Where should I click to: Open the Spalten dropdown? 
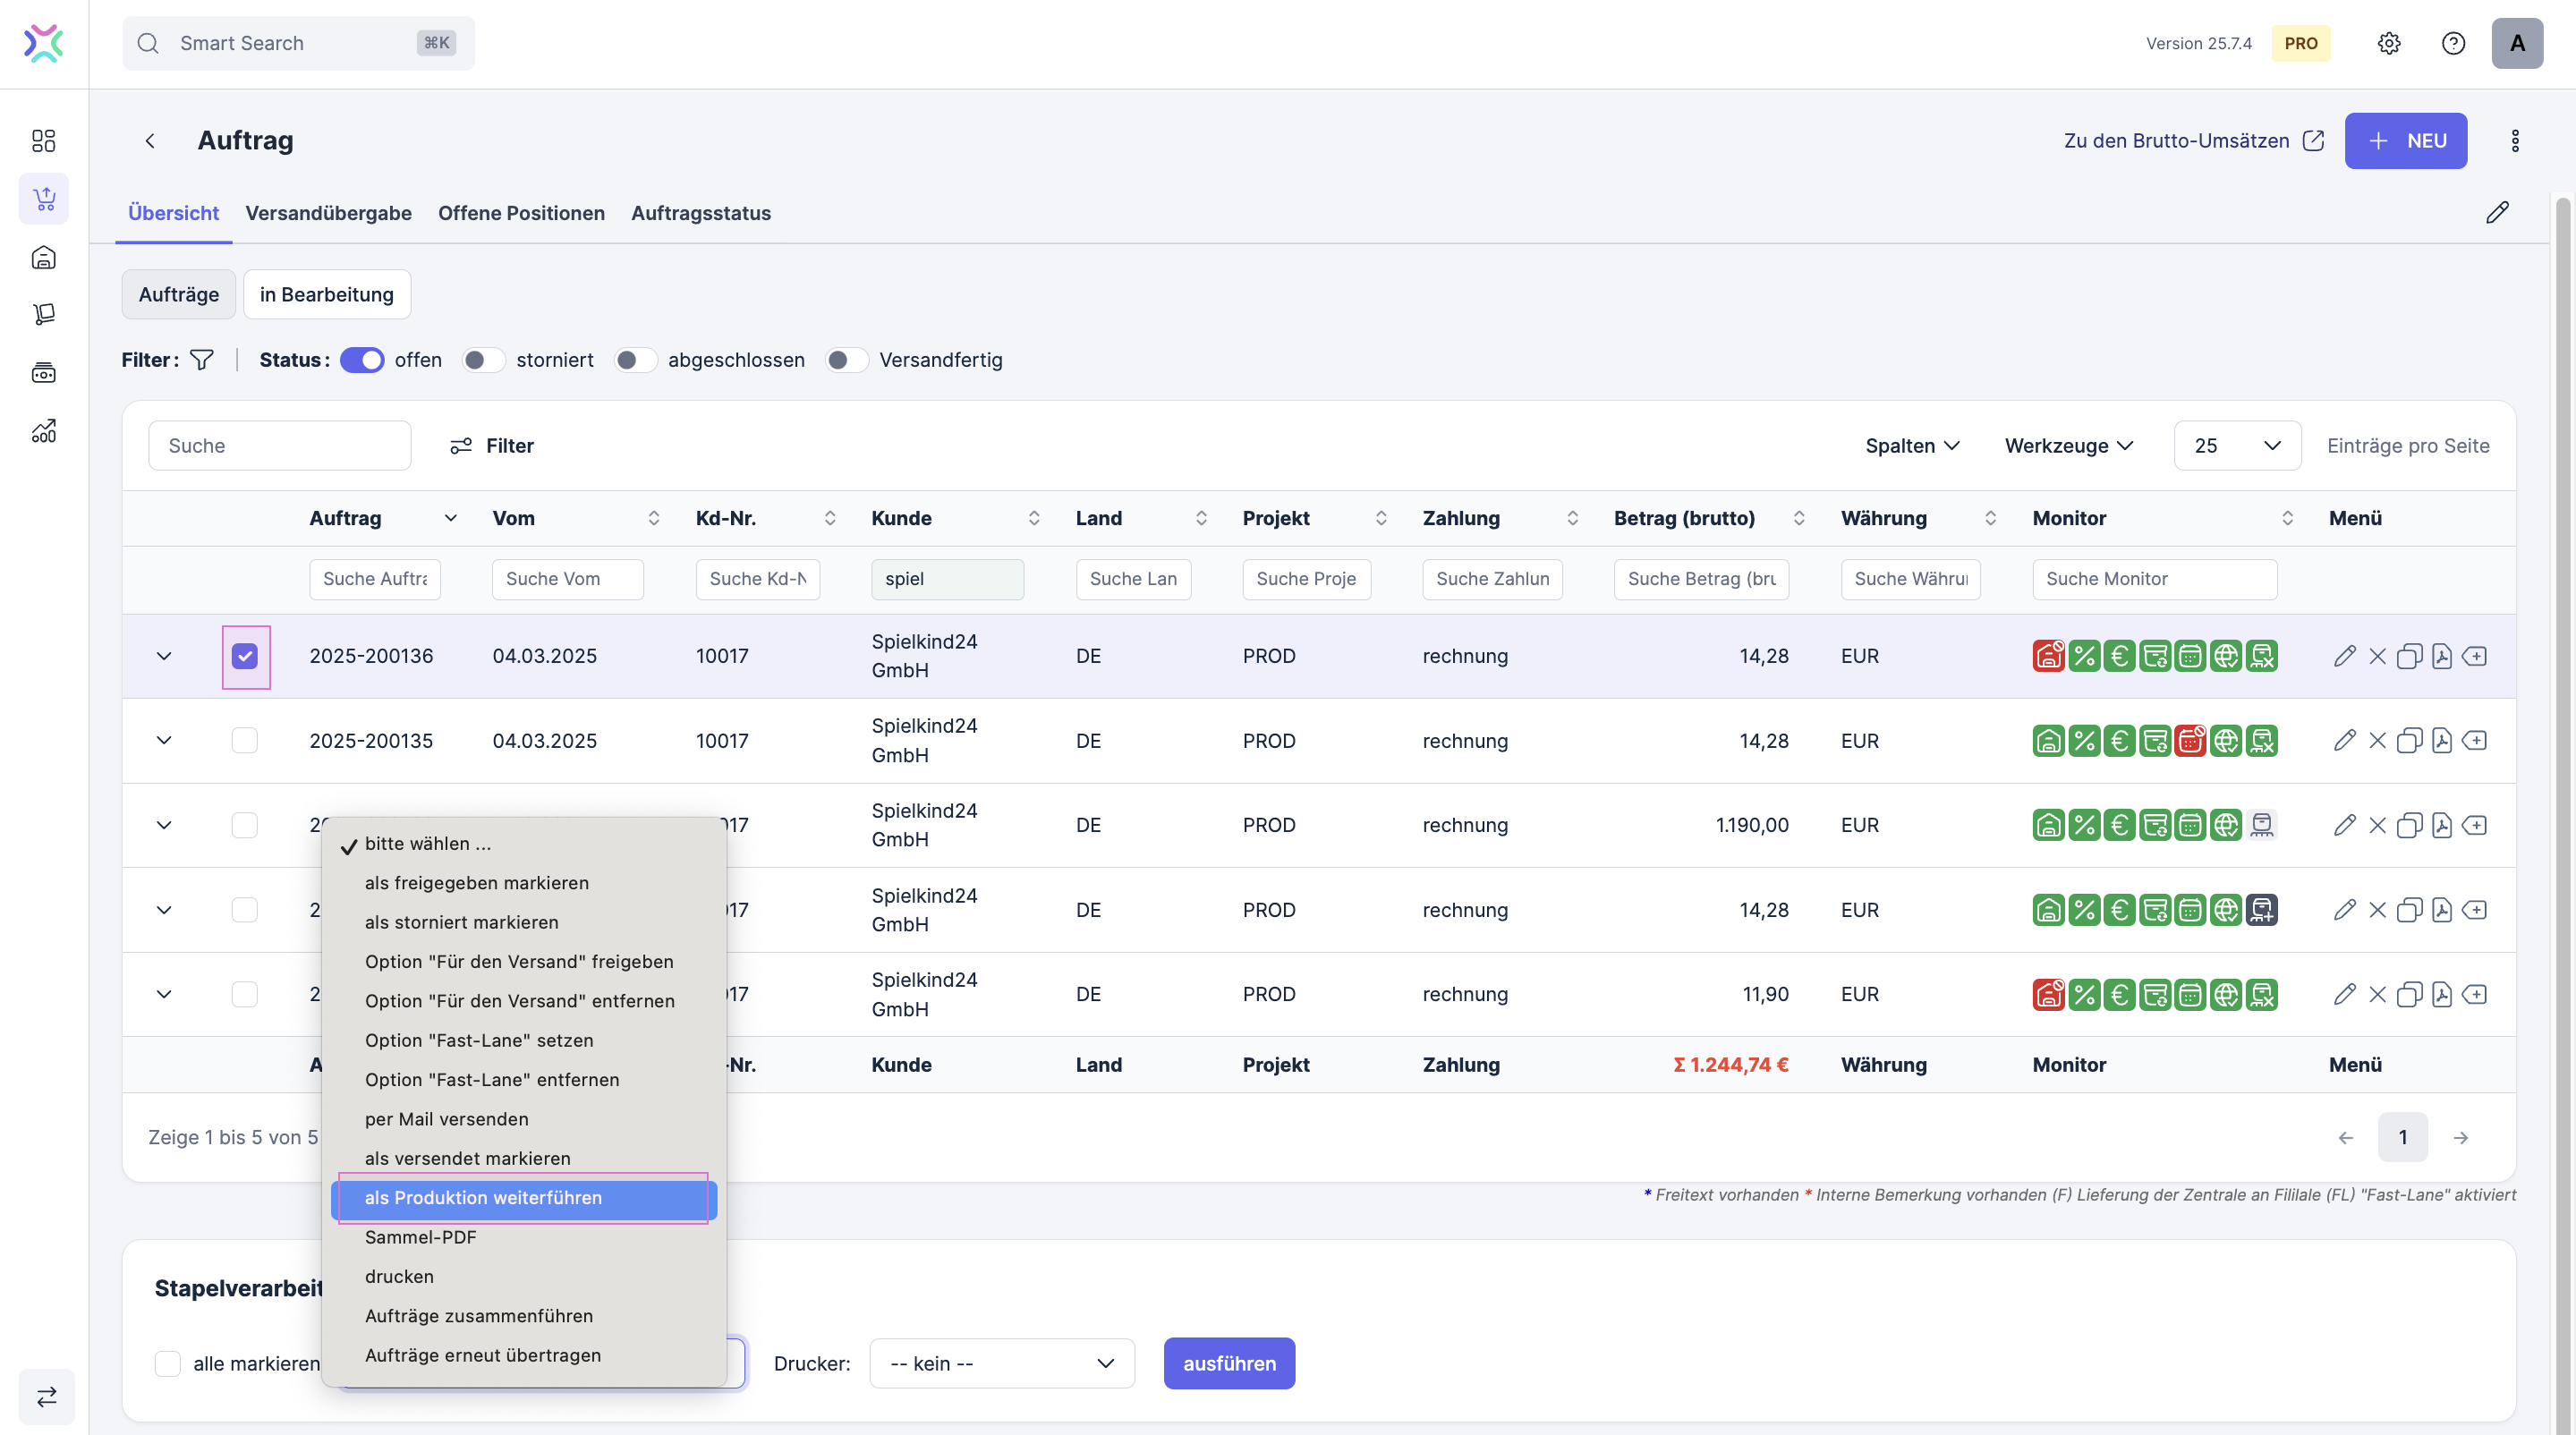click(x=1911, y=446)
